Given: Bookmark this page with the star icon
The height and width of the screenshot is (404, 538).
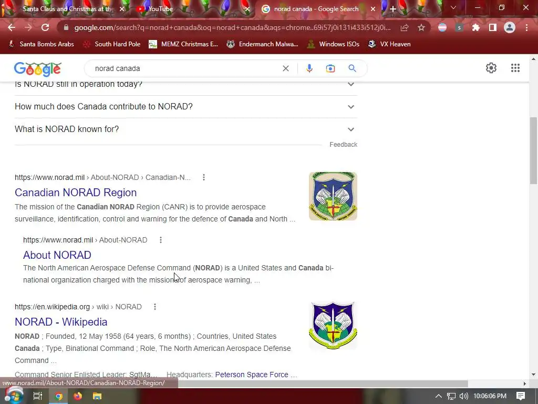Looking at the screenshot, I should tap(421, 27).
